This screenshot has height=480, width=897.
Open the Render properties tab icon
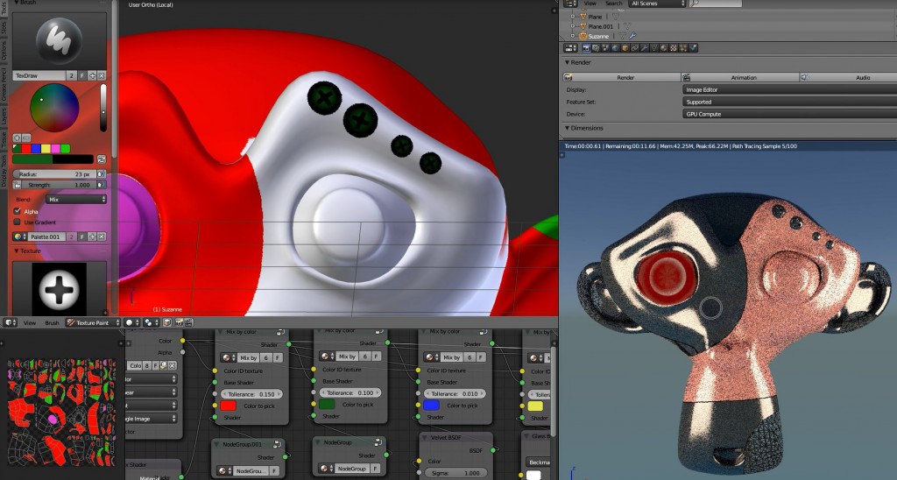(586, 48)
